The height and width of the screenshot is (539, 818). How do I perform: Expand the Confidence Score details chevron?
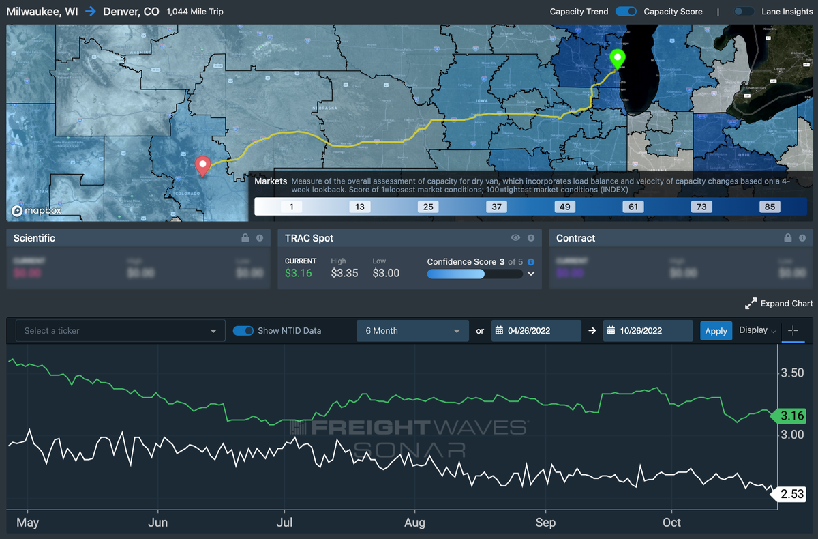tap(531, 274)
